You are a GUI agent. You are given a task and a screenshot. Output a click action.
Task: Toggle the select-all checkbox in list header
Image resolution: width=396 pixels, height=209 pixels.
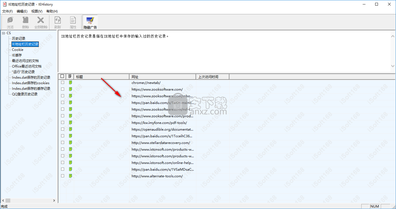tap(62, 76)
